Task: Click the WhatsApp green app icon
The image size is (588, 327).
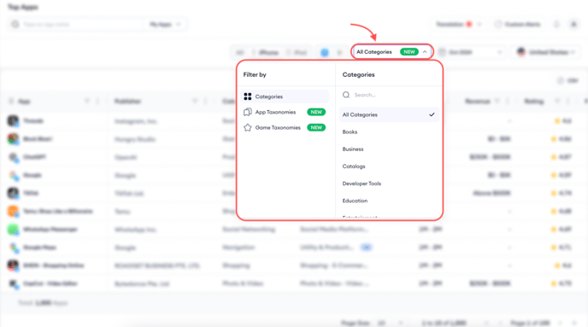Action: 13,229
